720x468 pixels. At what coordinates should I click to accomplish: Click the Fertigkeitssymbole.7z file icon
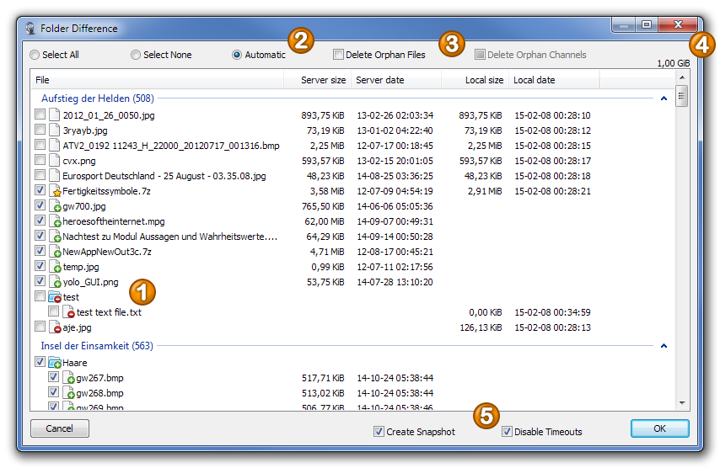tap(55, 191)
